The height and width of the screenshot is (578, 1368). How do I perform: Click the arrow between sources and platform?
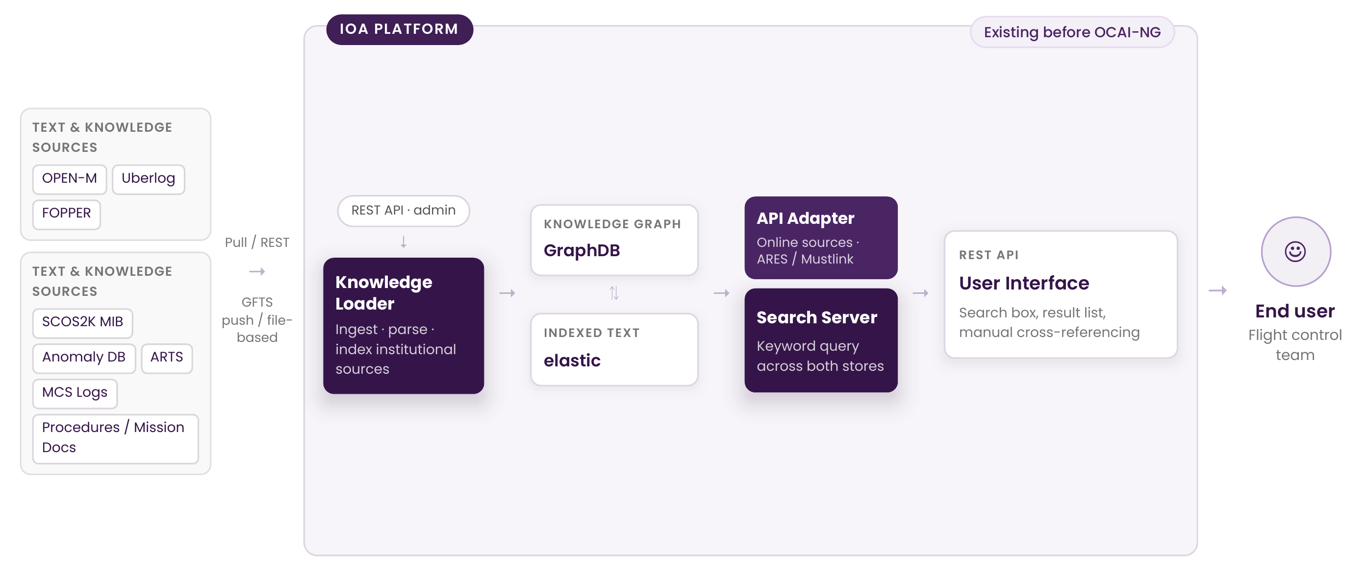point(257,271)
